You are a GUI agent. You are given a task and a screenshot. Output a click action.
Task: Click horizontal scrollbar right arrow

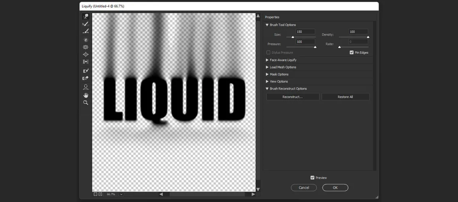pyautogui.click(x=253, y=194)
